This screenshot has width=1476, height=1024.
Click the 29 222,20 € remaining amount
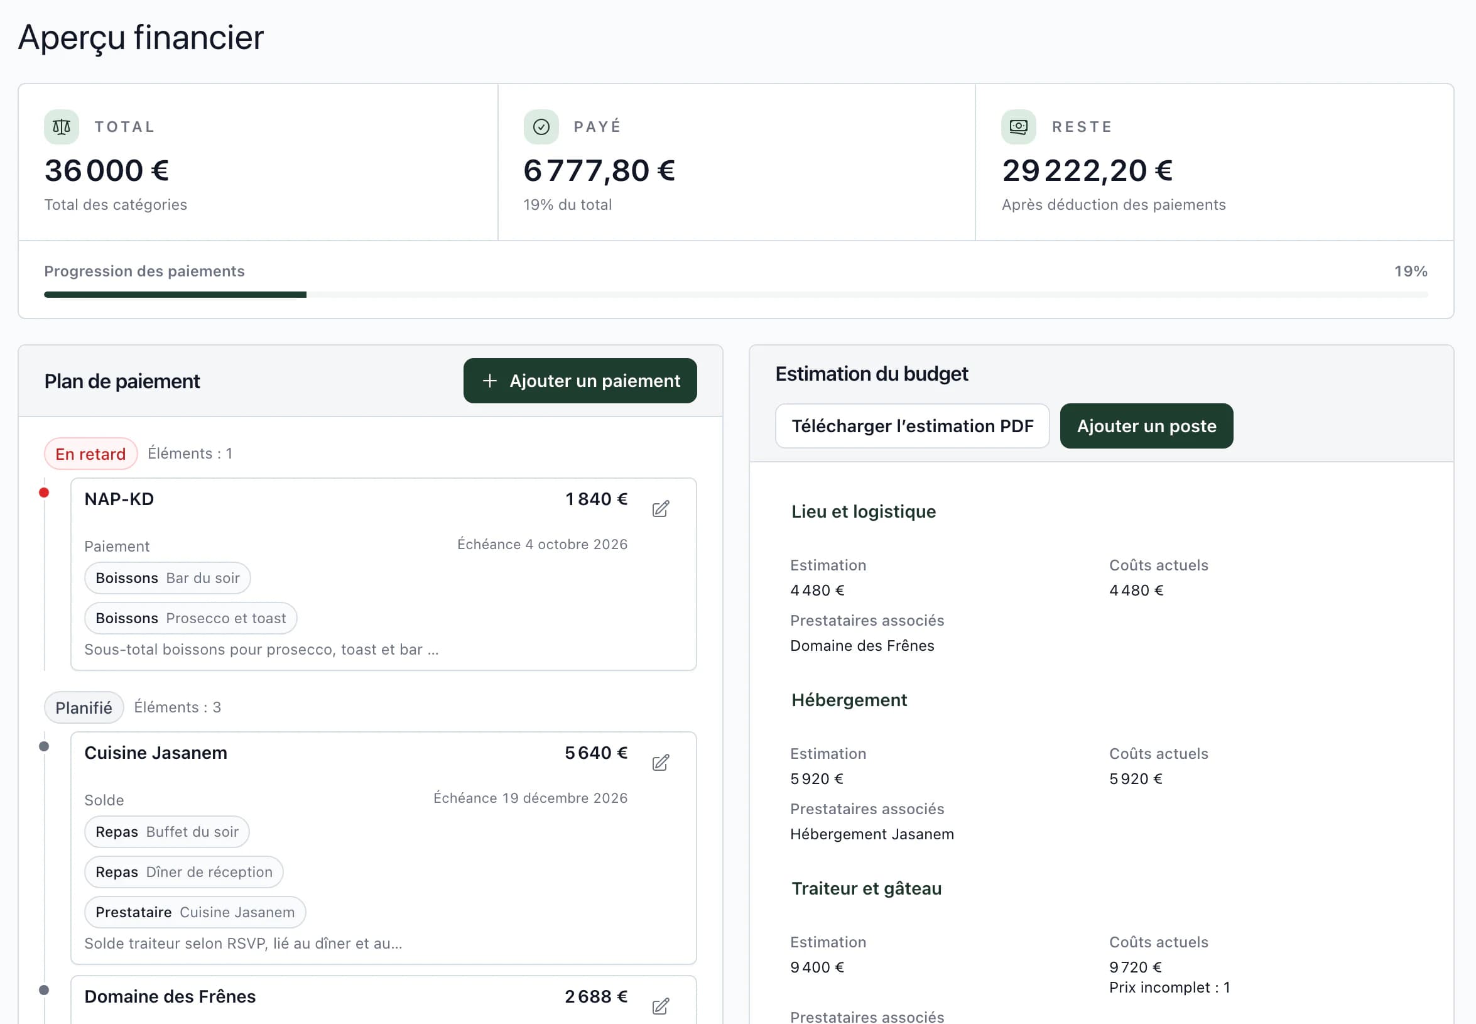1087,171
